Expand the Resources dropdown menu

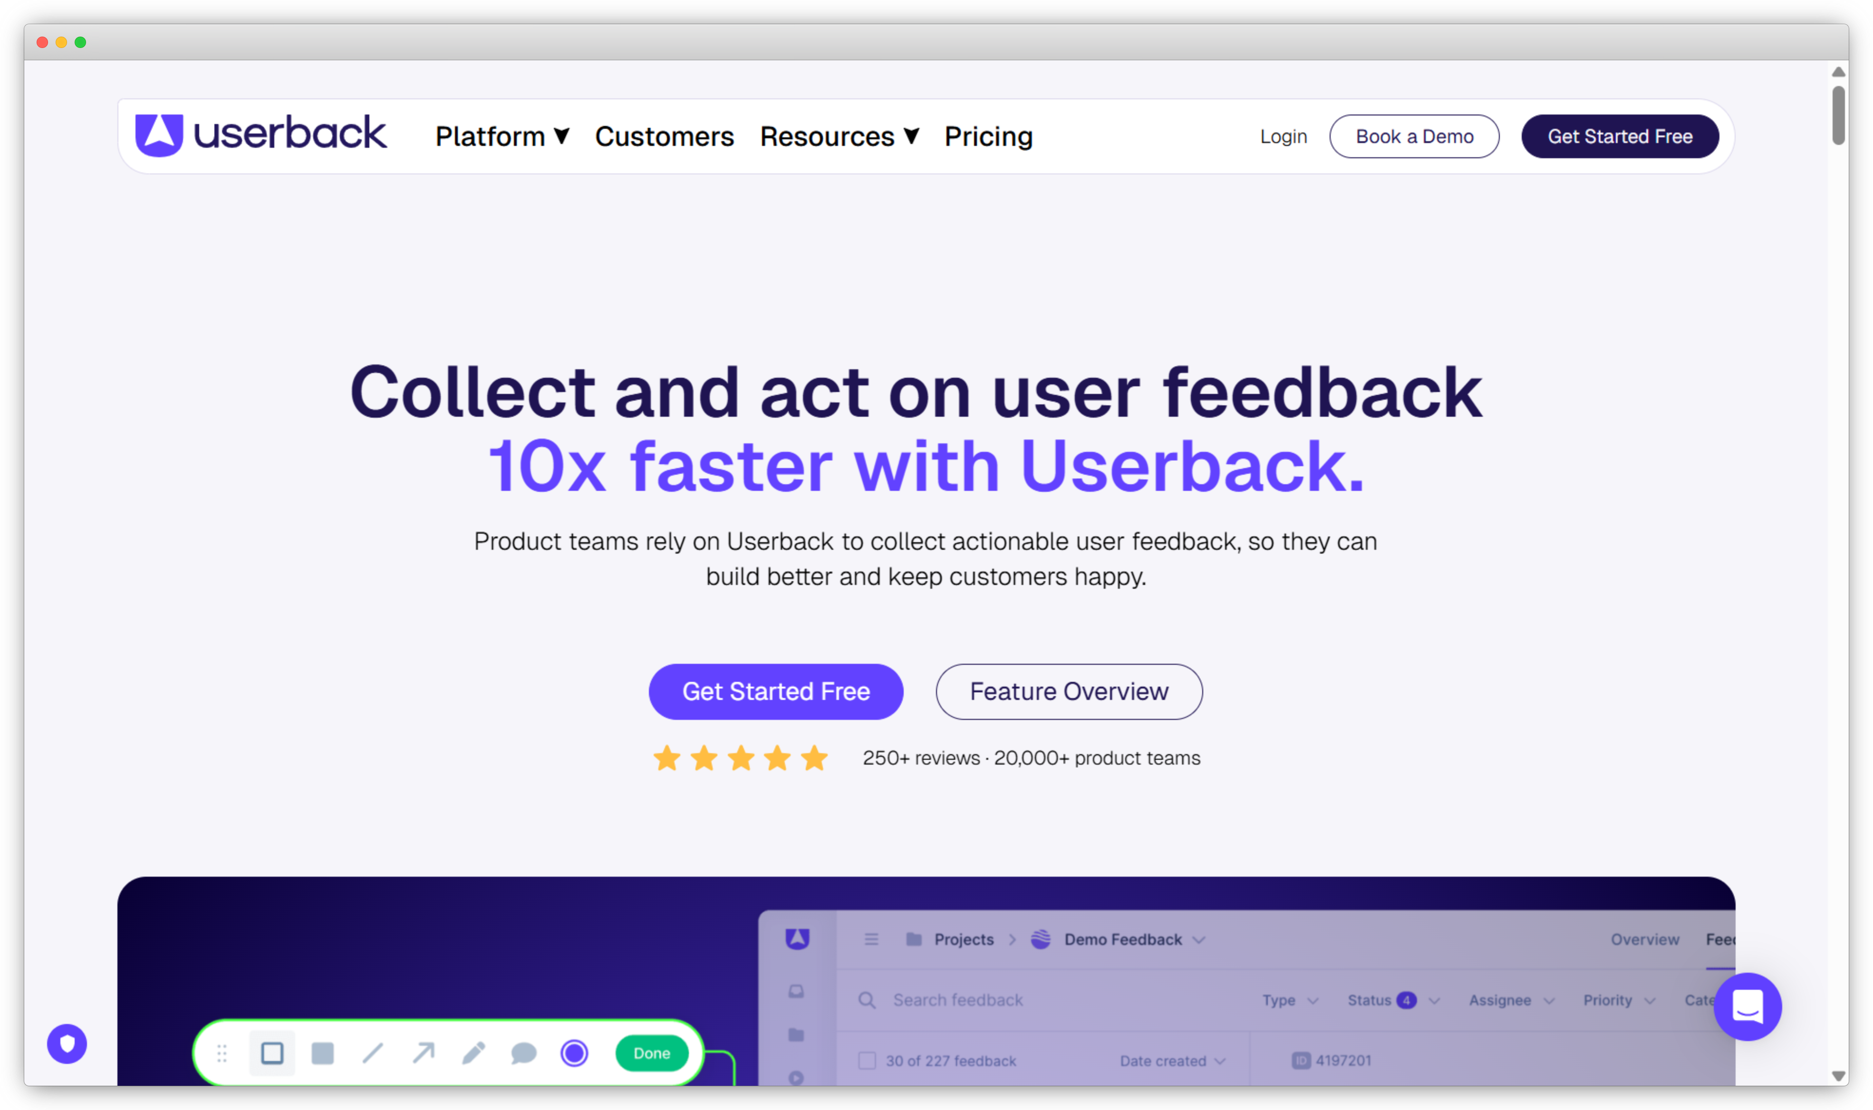pyautogui.click(x=839, y=136)
